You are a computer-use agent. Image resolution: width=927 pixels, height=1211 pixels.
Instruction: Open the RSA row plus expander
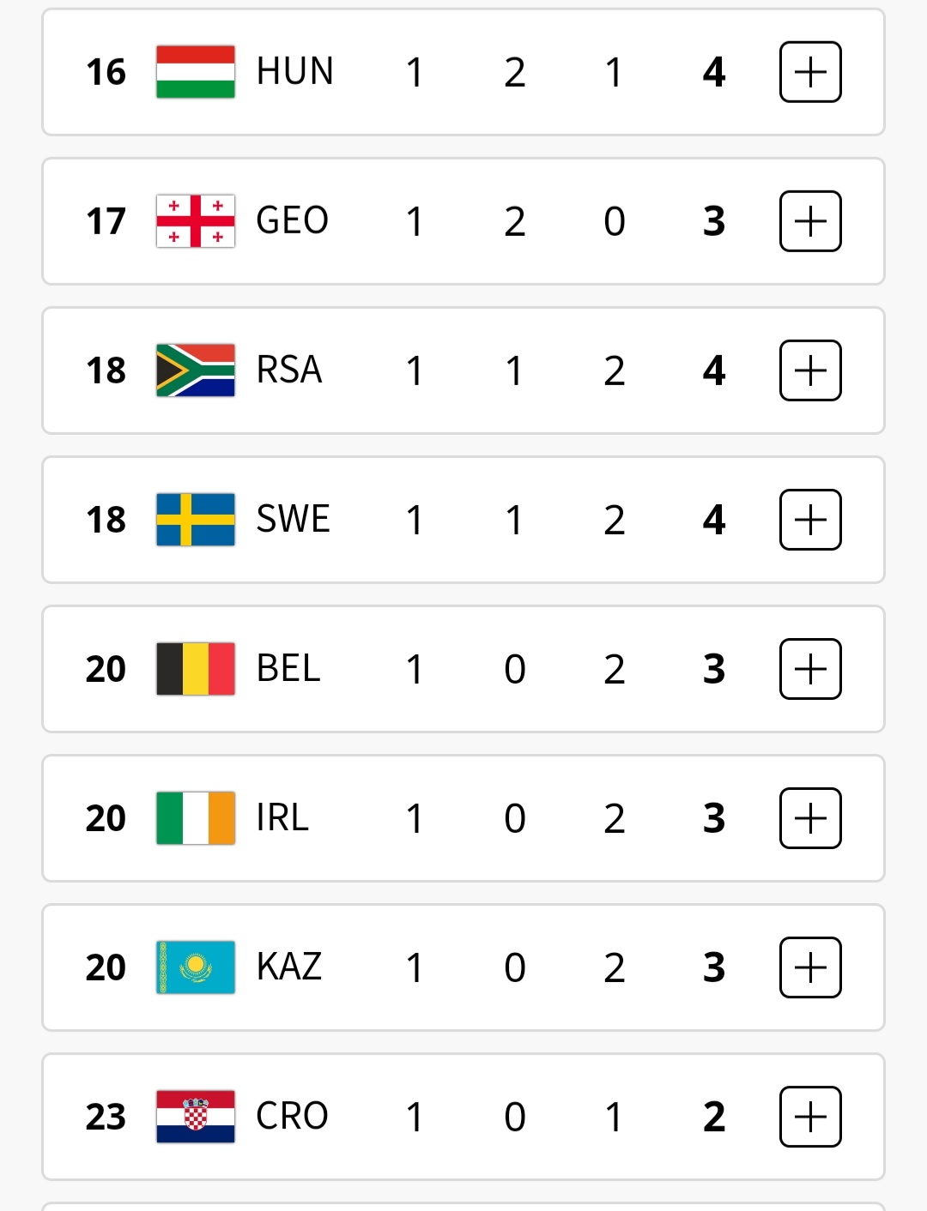[810, 371]
